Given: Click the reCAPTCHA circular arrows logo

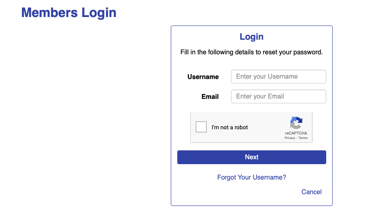Looking at the screenshot, I should click(296, 123).
